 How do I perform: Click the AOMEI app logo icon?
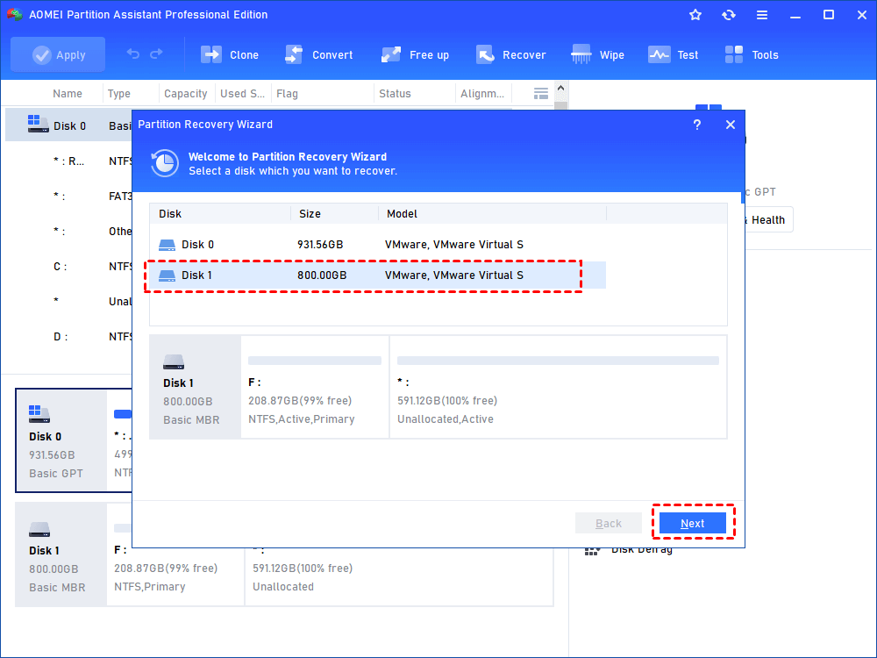point(15,15)
